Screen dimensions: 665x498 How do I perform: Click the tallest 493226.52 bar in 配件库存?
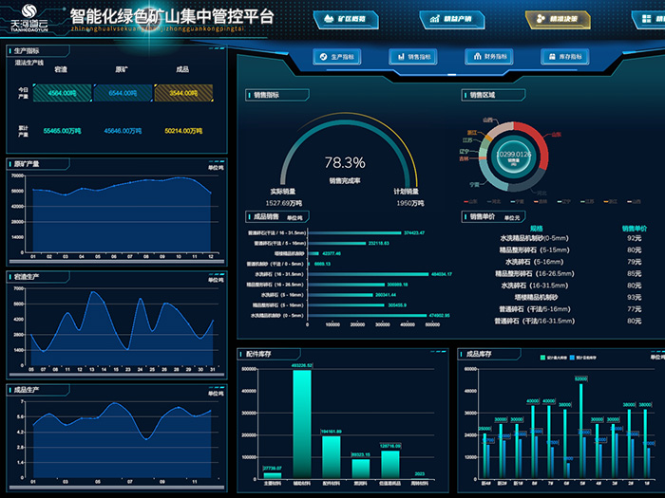coord(302,424)
